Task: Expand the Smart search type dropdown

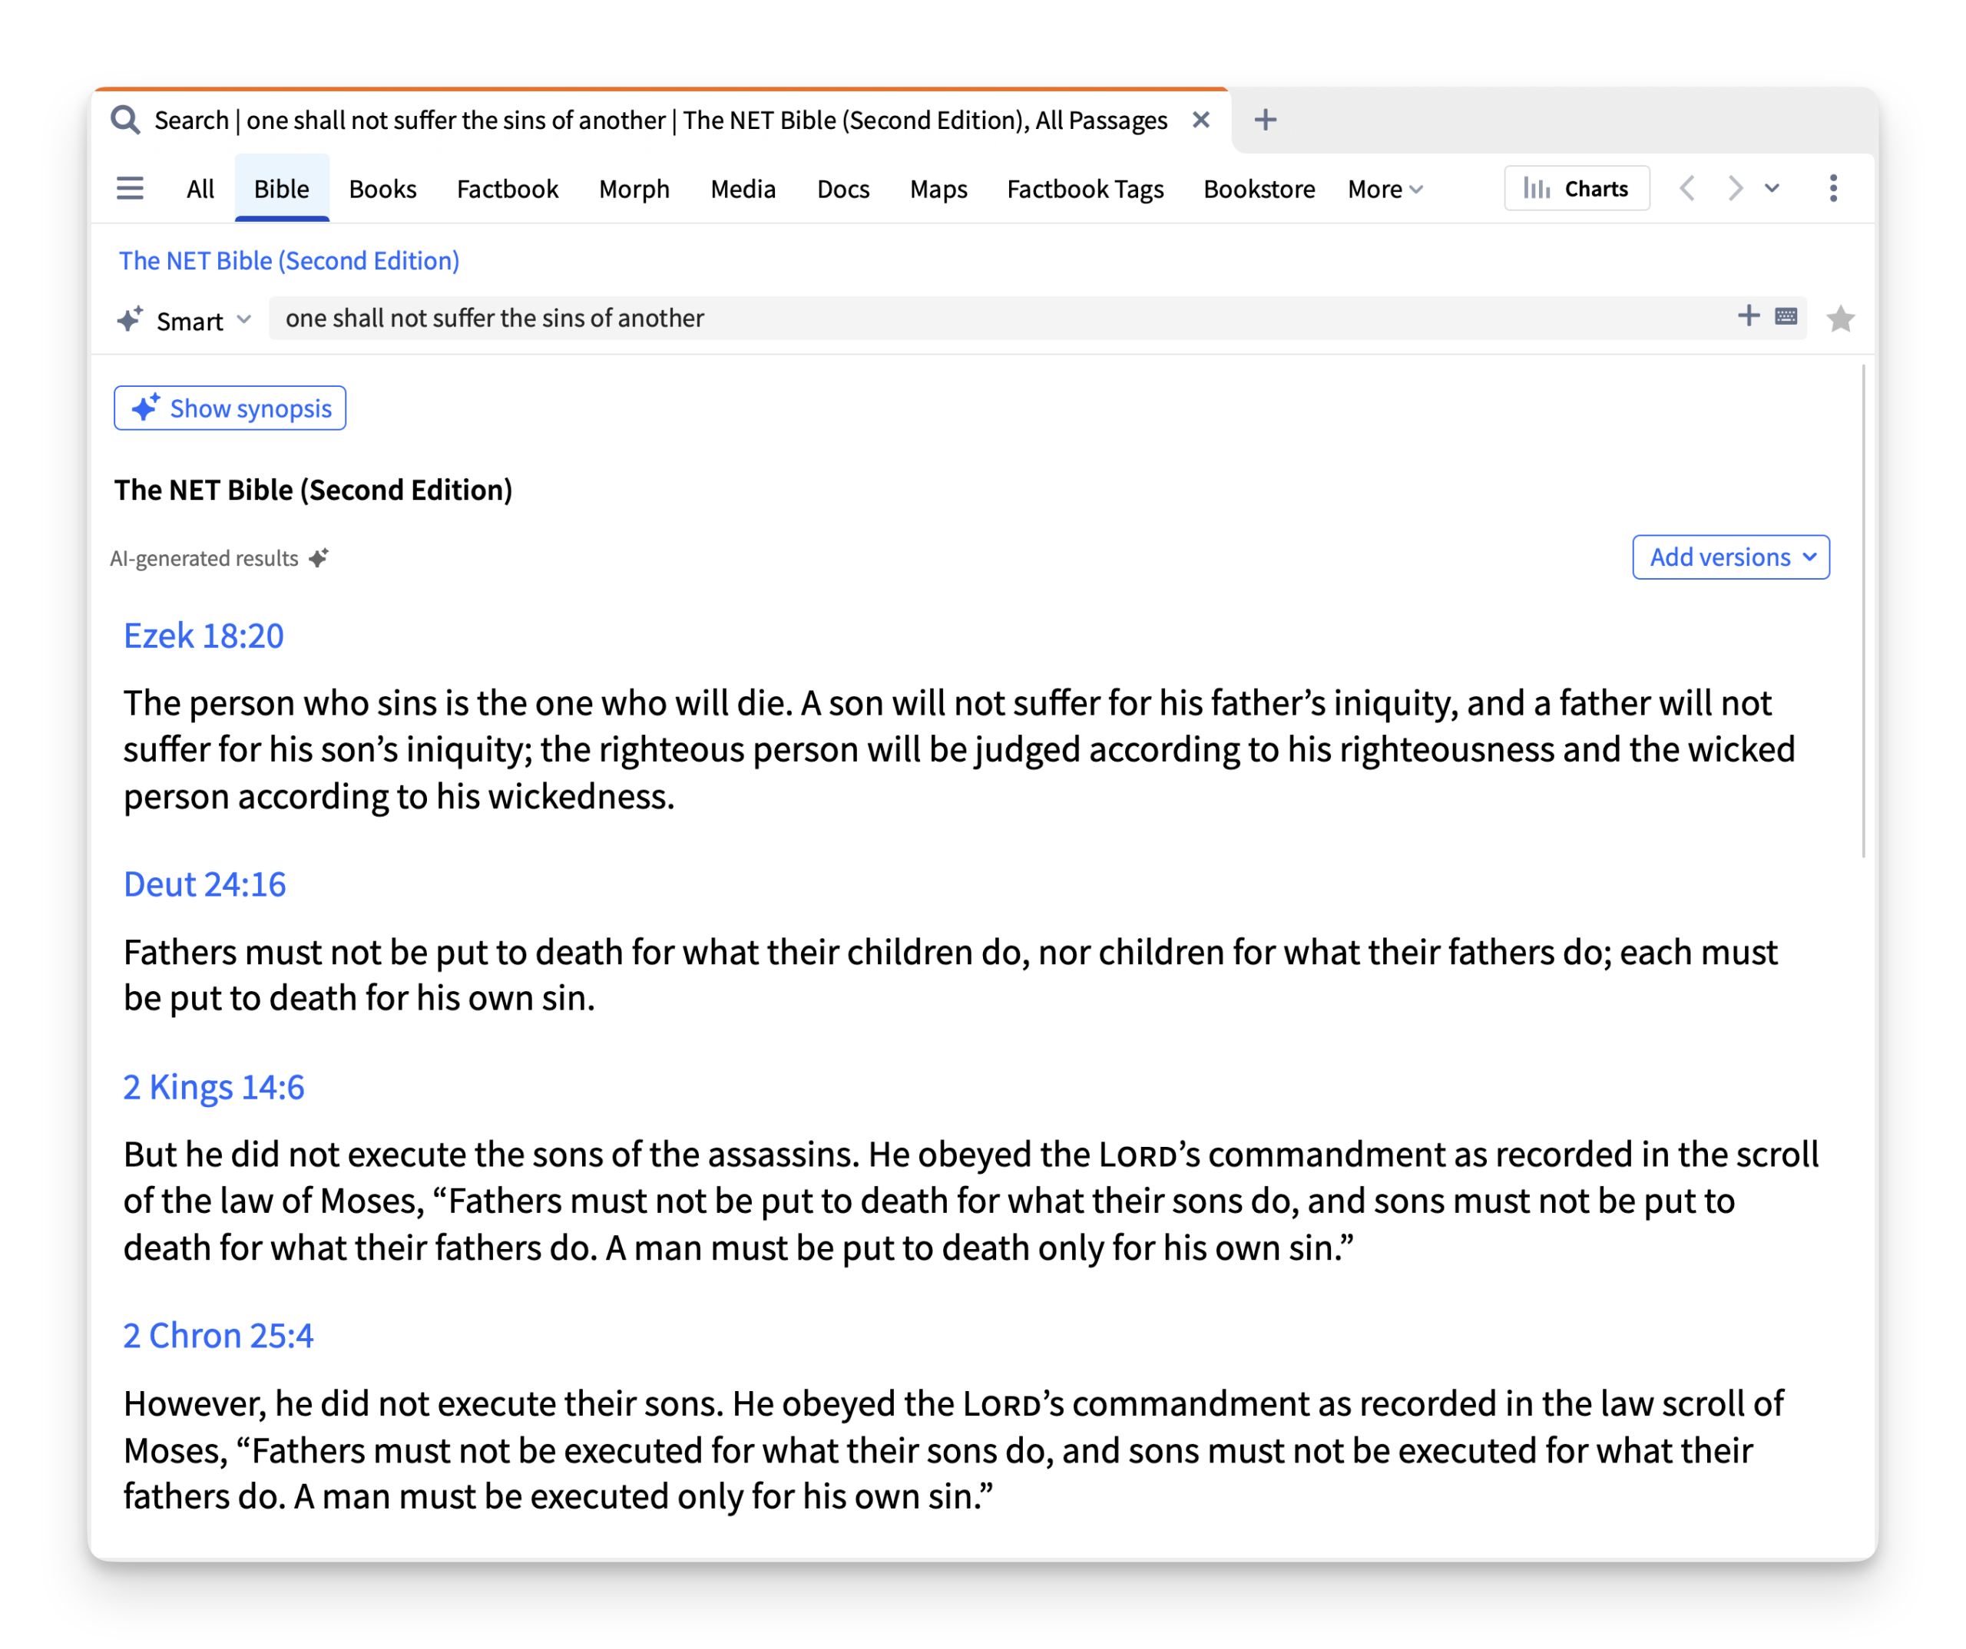Action: (x=206, y=321)
